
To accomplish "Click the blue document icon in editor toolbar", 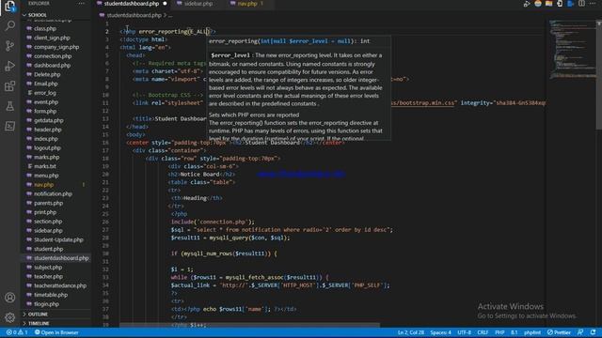I will [x=571, y=4].
